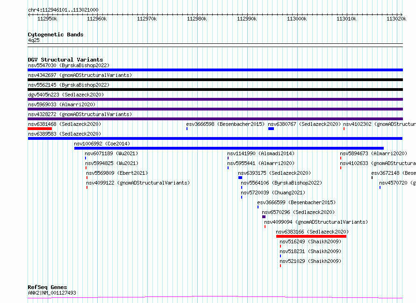Click the esv3672148 variant label
The height and width of the screenshot is (303, 416).
(x=394, y=173)
